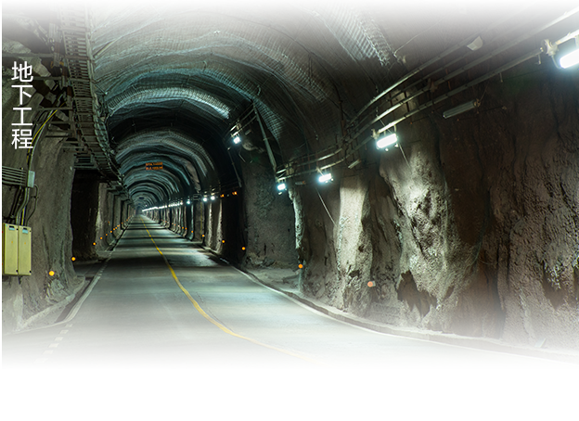Click the tunnel vanishing point in the distance

coord(141,209)
